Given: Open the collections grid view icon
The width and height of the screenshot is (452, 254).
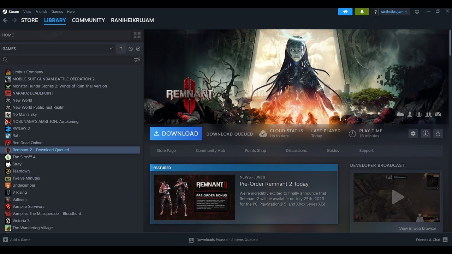Looking at the screenshot, I should 137,35.
